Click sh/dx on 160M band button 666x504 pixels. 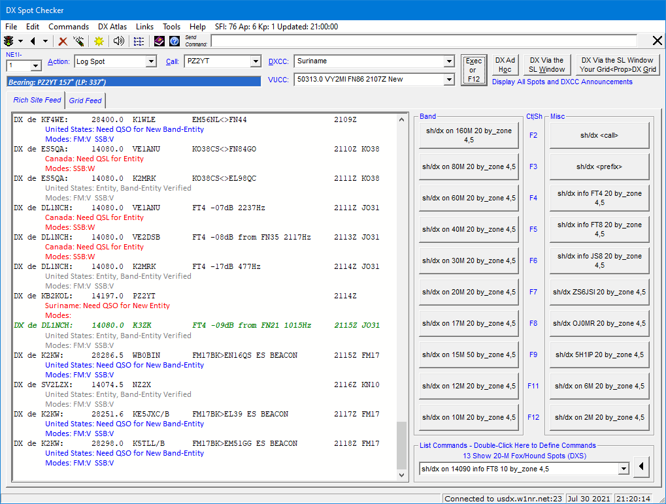469,135
